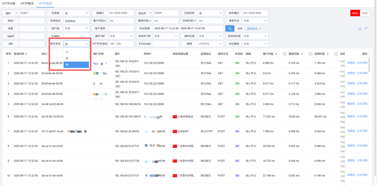Click the HTTP状态码 input field
The height and width of the screenshot is (186, 377).
[x=121, y=44]
